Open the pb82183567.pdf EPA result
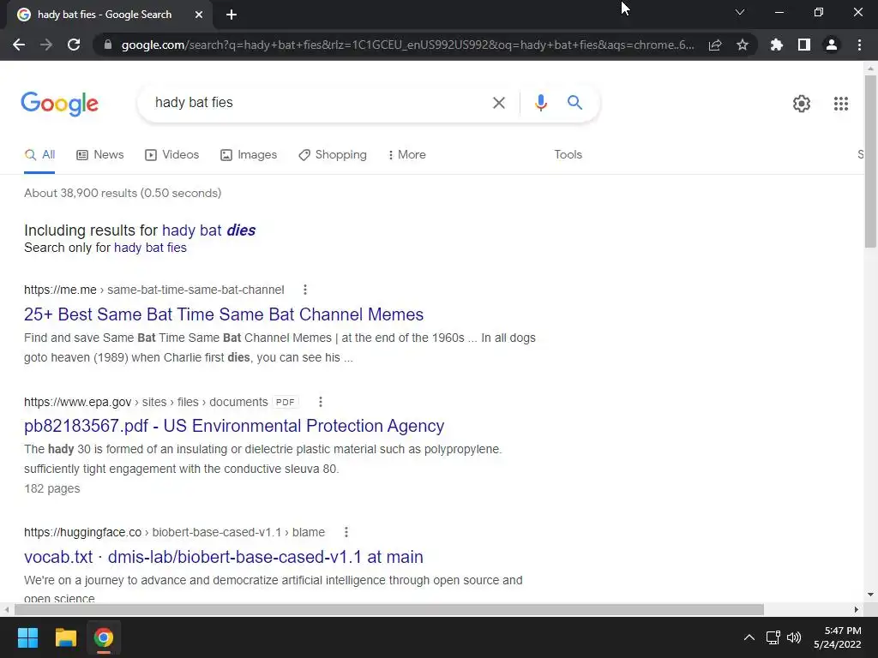Screen dimensions: 878x658 [234, 426]
